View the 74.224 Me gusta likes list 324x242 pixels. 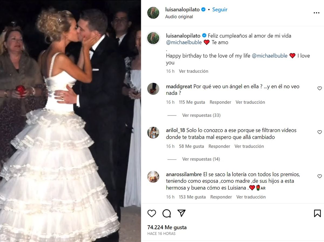[167, 227]
